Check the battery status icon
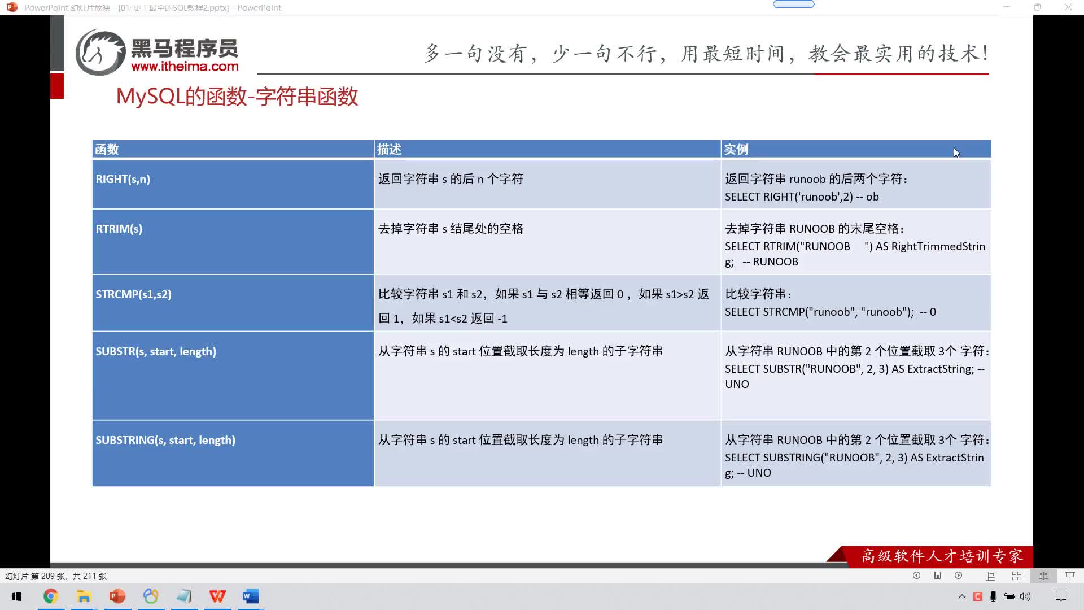This screenshot has height=610, width=1084. pos(1009,596)
